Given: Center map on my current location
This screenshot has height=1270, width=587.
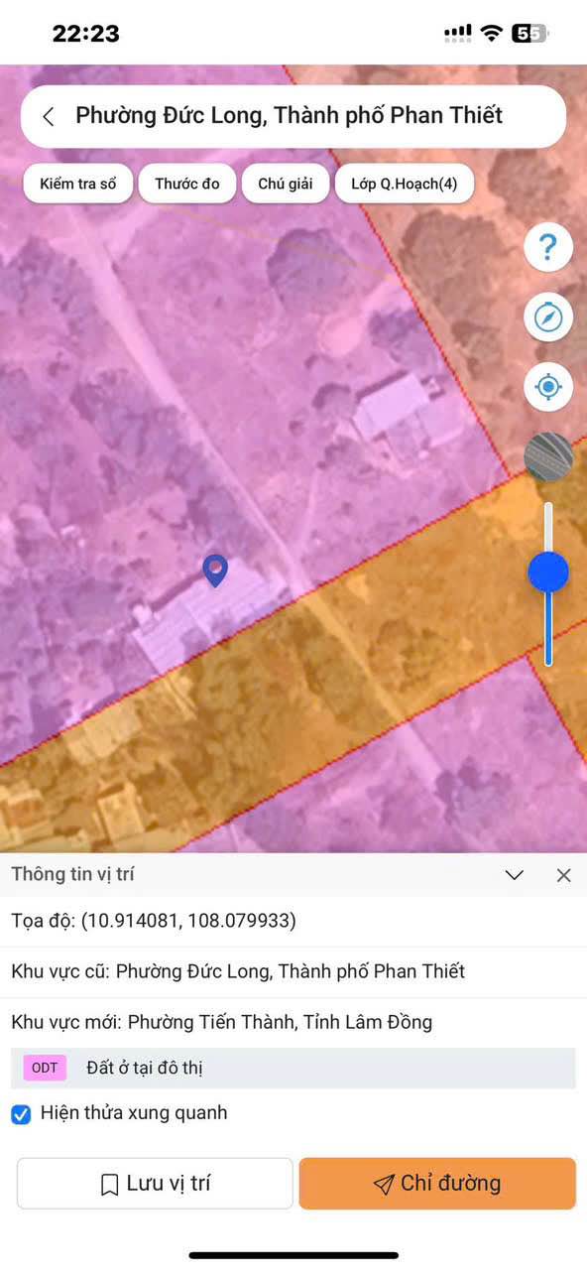Looking at the screenshot, I should coord(548,387).
